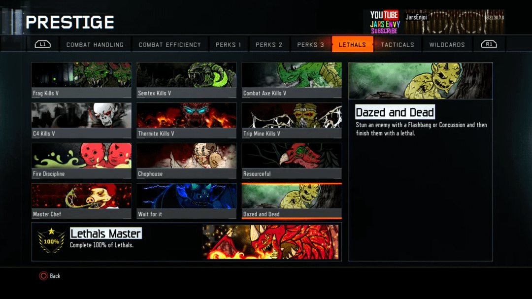Open the Combat Efficiency tab
532x299 pixels.
pyautogui.click(x=169, y=44)
